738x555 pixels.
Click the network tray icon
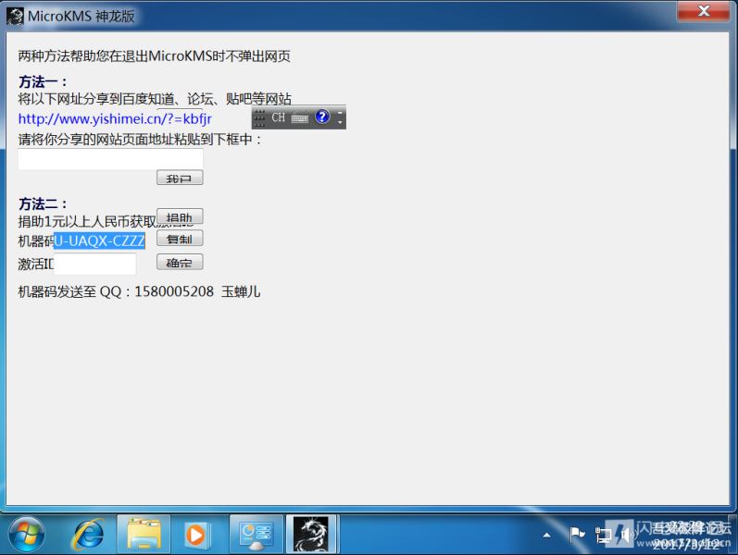(603, 536)
